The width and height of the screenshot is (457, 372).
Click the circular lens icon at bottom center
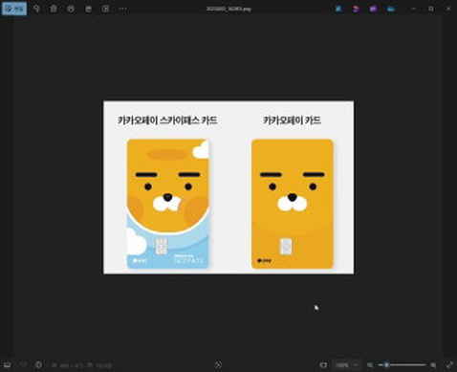click(x=218, y=364)
